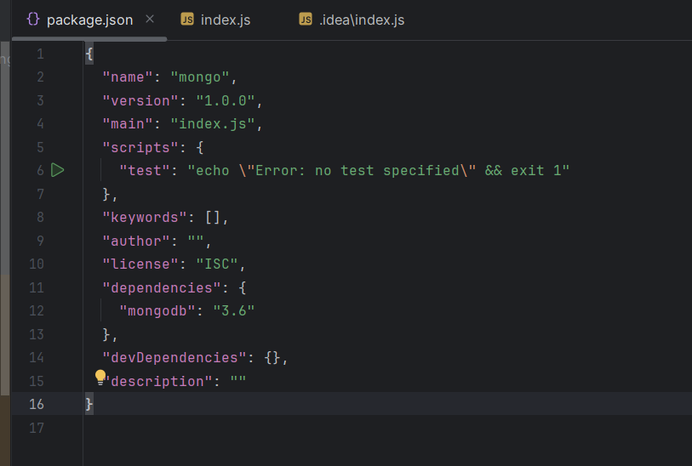Click the "version" key
Image resolution: width=692 pixels, height=466 pixels.
(140, 100)
